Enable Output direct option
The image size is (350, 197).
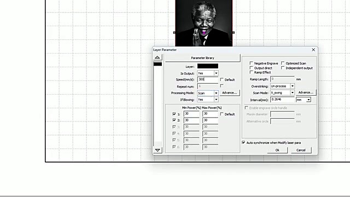point(251,68)
